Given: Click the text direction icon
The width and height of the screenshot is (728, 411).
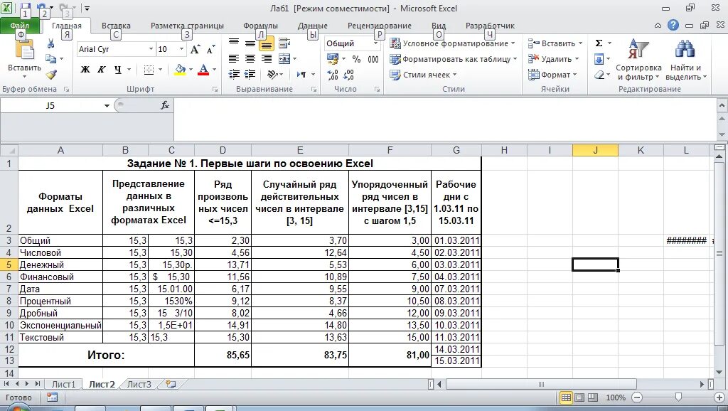Looking at the screenshot, I should pyautogui.click(x=301, y=74).
